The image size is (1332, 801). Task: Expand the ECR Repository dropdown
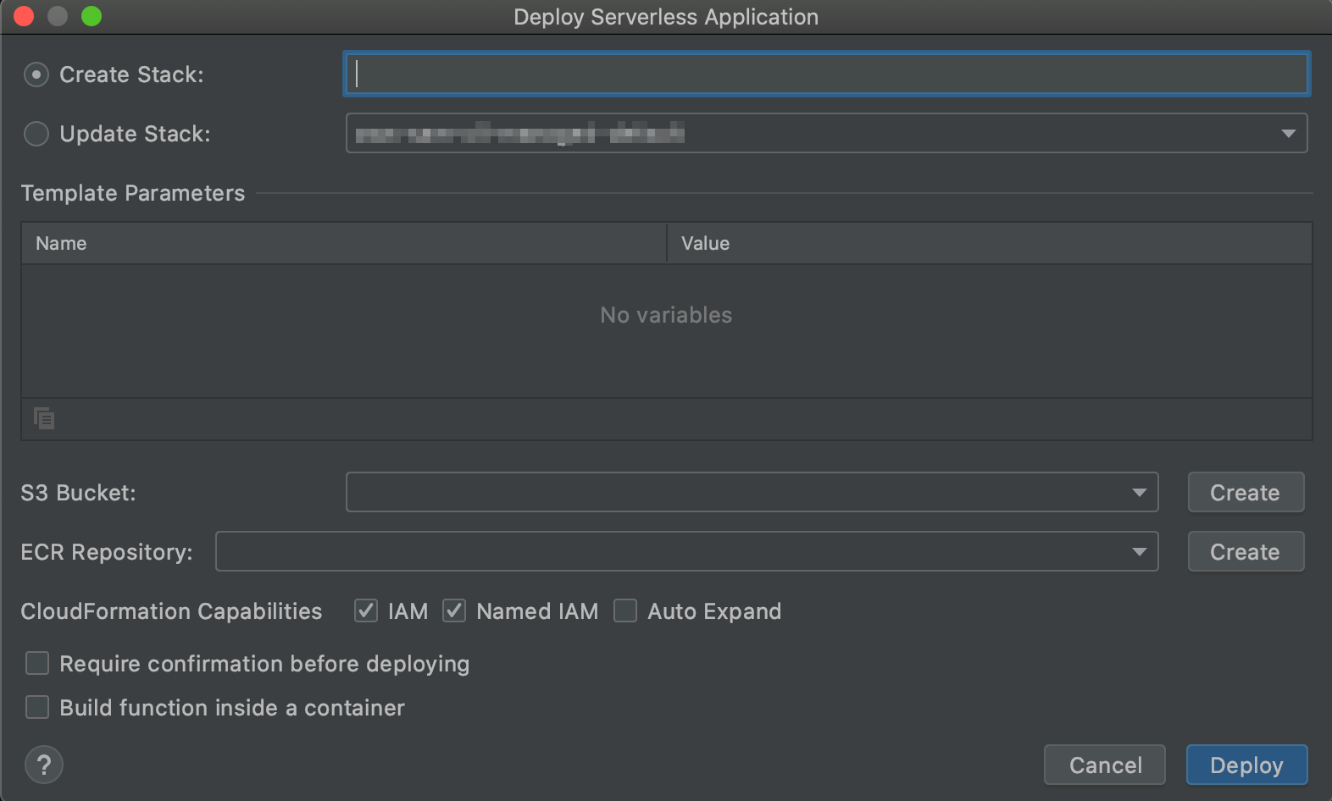point(1139,552)
